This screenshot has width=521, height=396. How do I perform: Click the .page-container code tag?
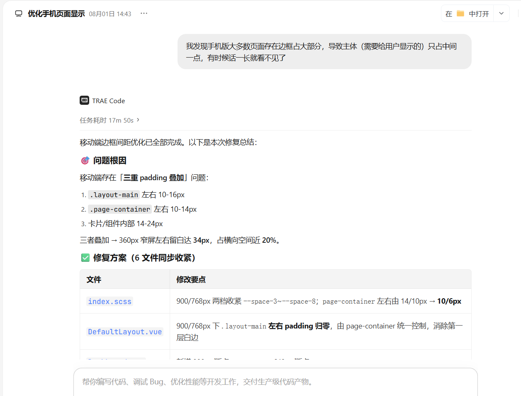[x=120, y=209]
